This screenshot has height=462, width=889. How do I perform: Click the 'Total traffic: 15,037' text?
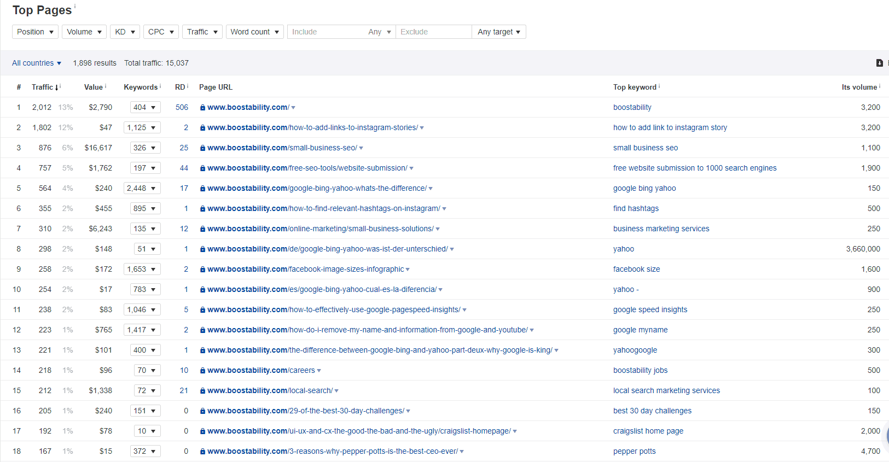coord(156,63)
